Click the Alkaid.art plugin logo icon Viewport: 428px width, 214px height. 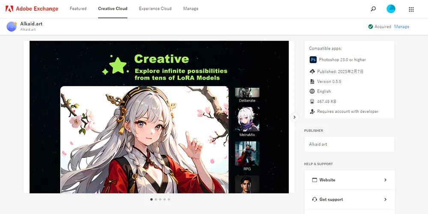tap(12, 27)
